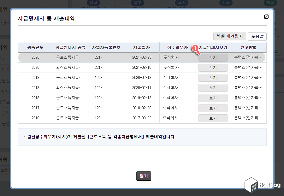
Task: View the 2018 statement submitted 2019-02-13
Action: point(213,98)
